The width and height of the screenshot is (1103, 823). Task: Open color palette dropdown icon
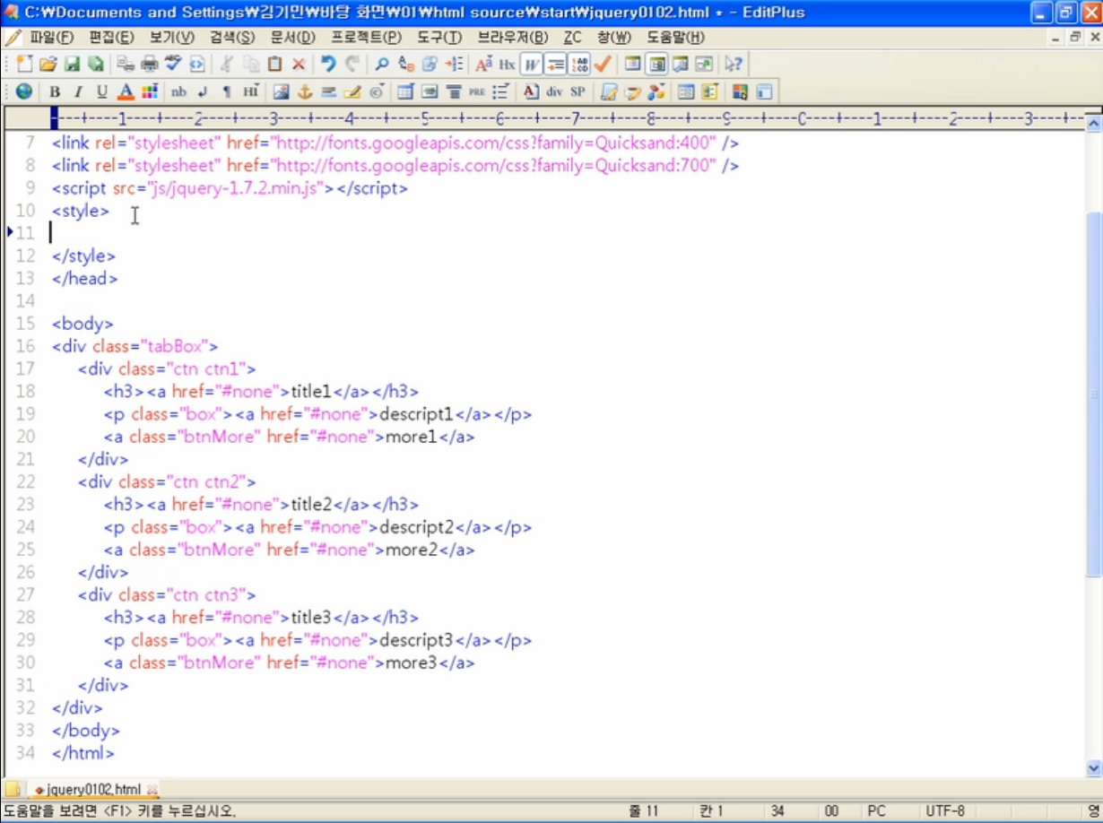[x=150, y=91]
